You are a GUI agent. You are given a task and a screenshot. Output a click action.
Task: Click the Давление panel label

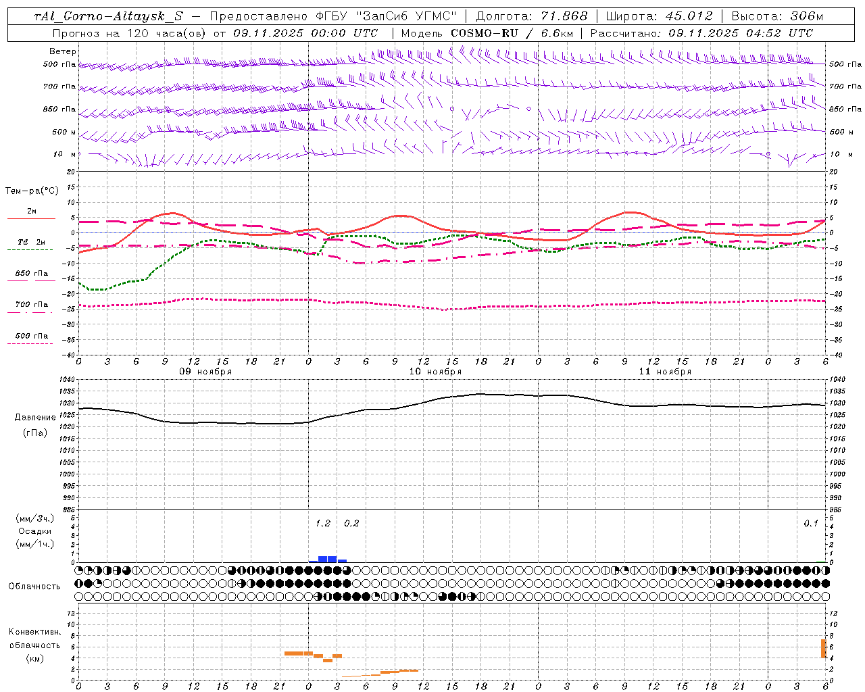click(x=35, y=418)
